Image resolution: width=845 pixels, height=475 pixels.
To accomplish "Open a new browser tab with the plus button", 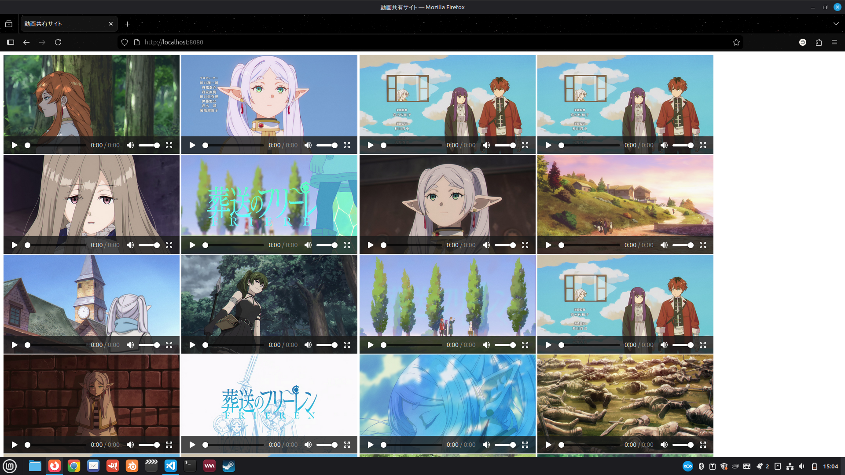I will tap(128, 24).
